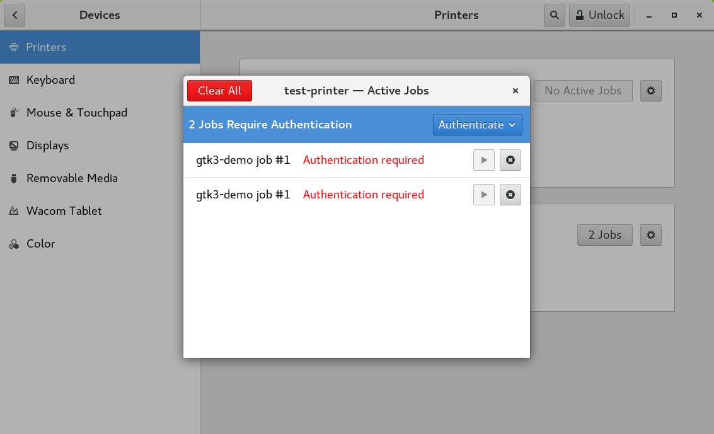Select Printers in the sidebar
714x434 pixels.
click(100, 47)
